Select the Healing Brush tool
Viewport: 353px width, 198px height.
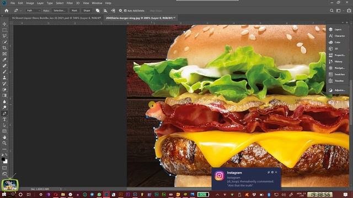coord(4,66)
